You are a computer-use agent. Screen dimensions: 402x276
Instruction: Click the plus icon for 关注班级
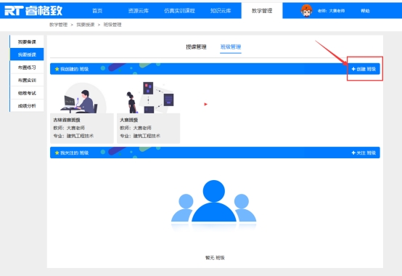tap(353, 153)
